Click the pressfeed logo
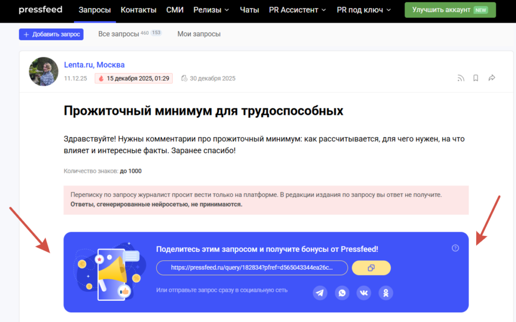 40,10
